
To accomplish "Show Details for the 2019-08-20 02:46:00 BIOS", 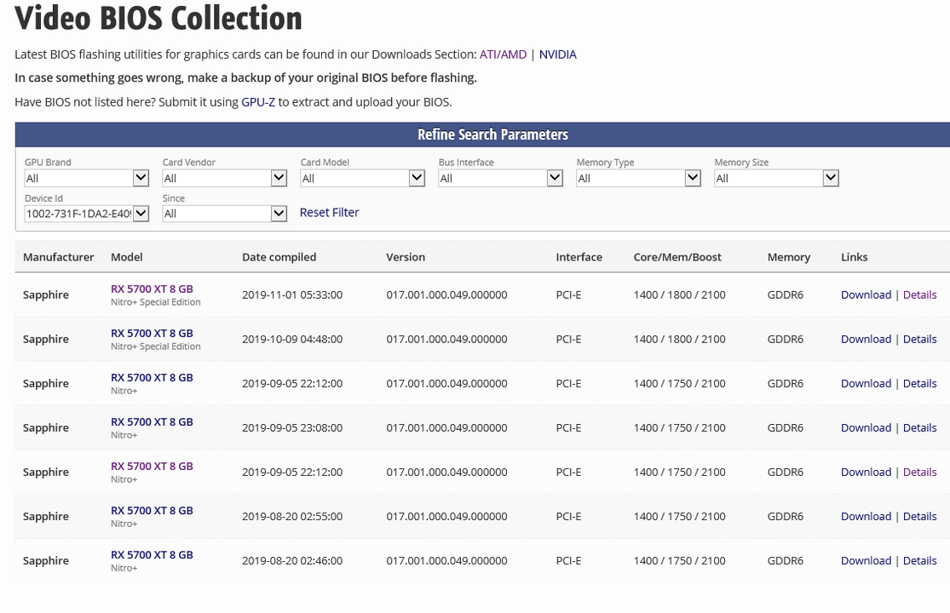I will 919,560.
